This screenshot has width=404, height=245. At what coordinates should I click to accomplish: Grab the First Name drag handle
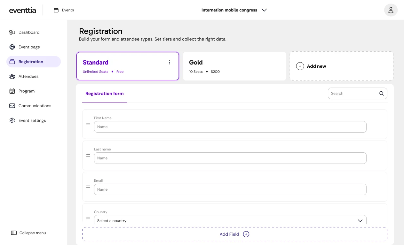click(x=88, y=124)
